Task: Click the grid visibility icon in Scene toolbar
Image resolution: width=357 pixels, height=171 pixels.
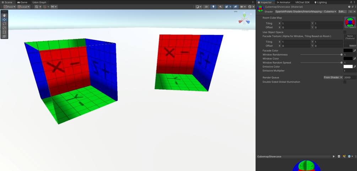Action: tap(37, 7)
